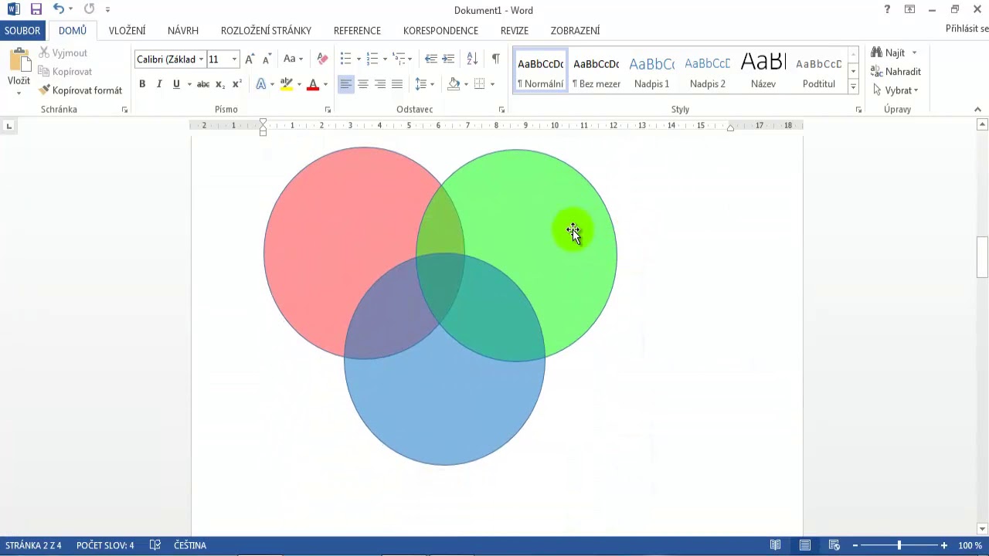
Task: Click the Format Painter brush icon
Action: coord(44,90)
